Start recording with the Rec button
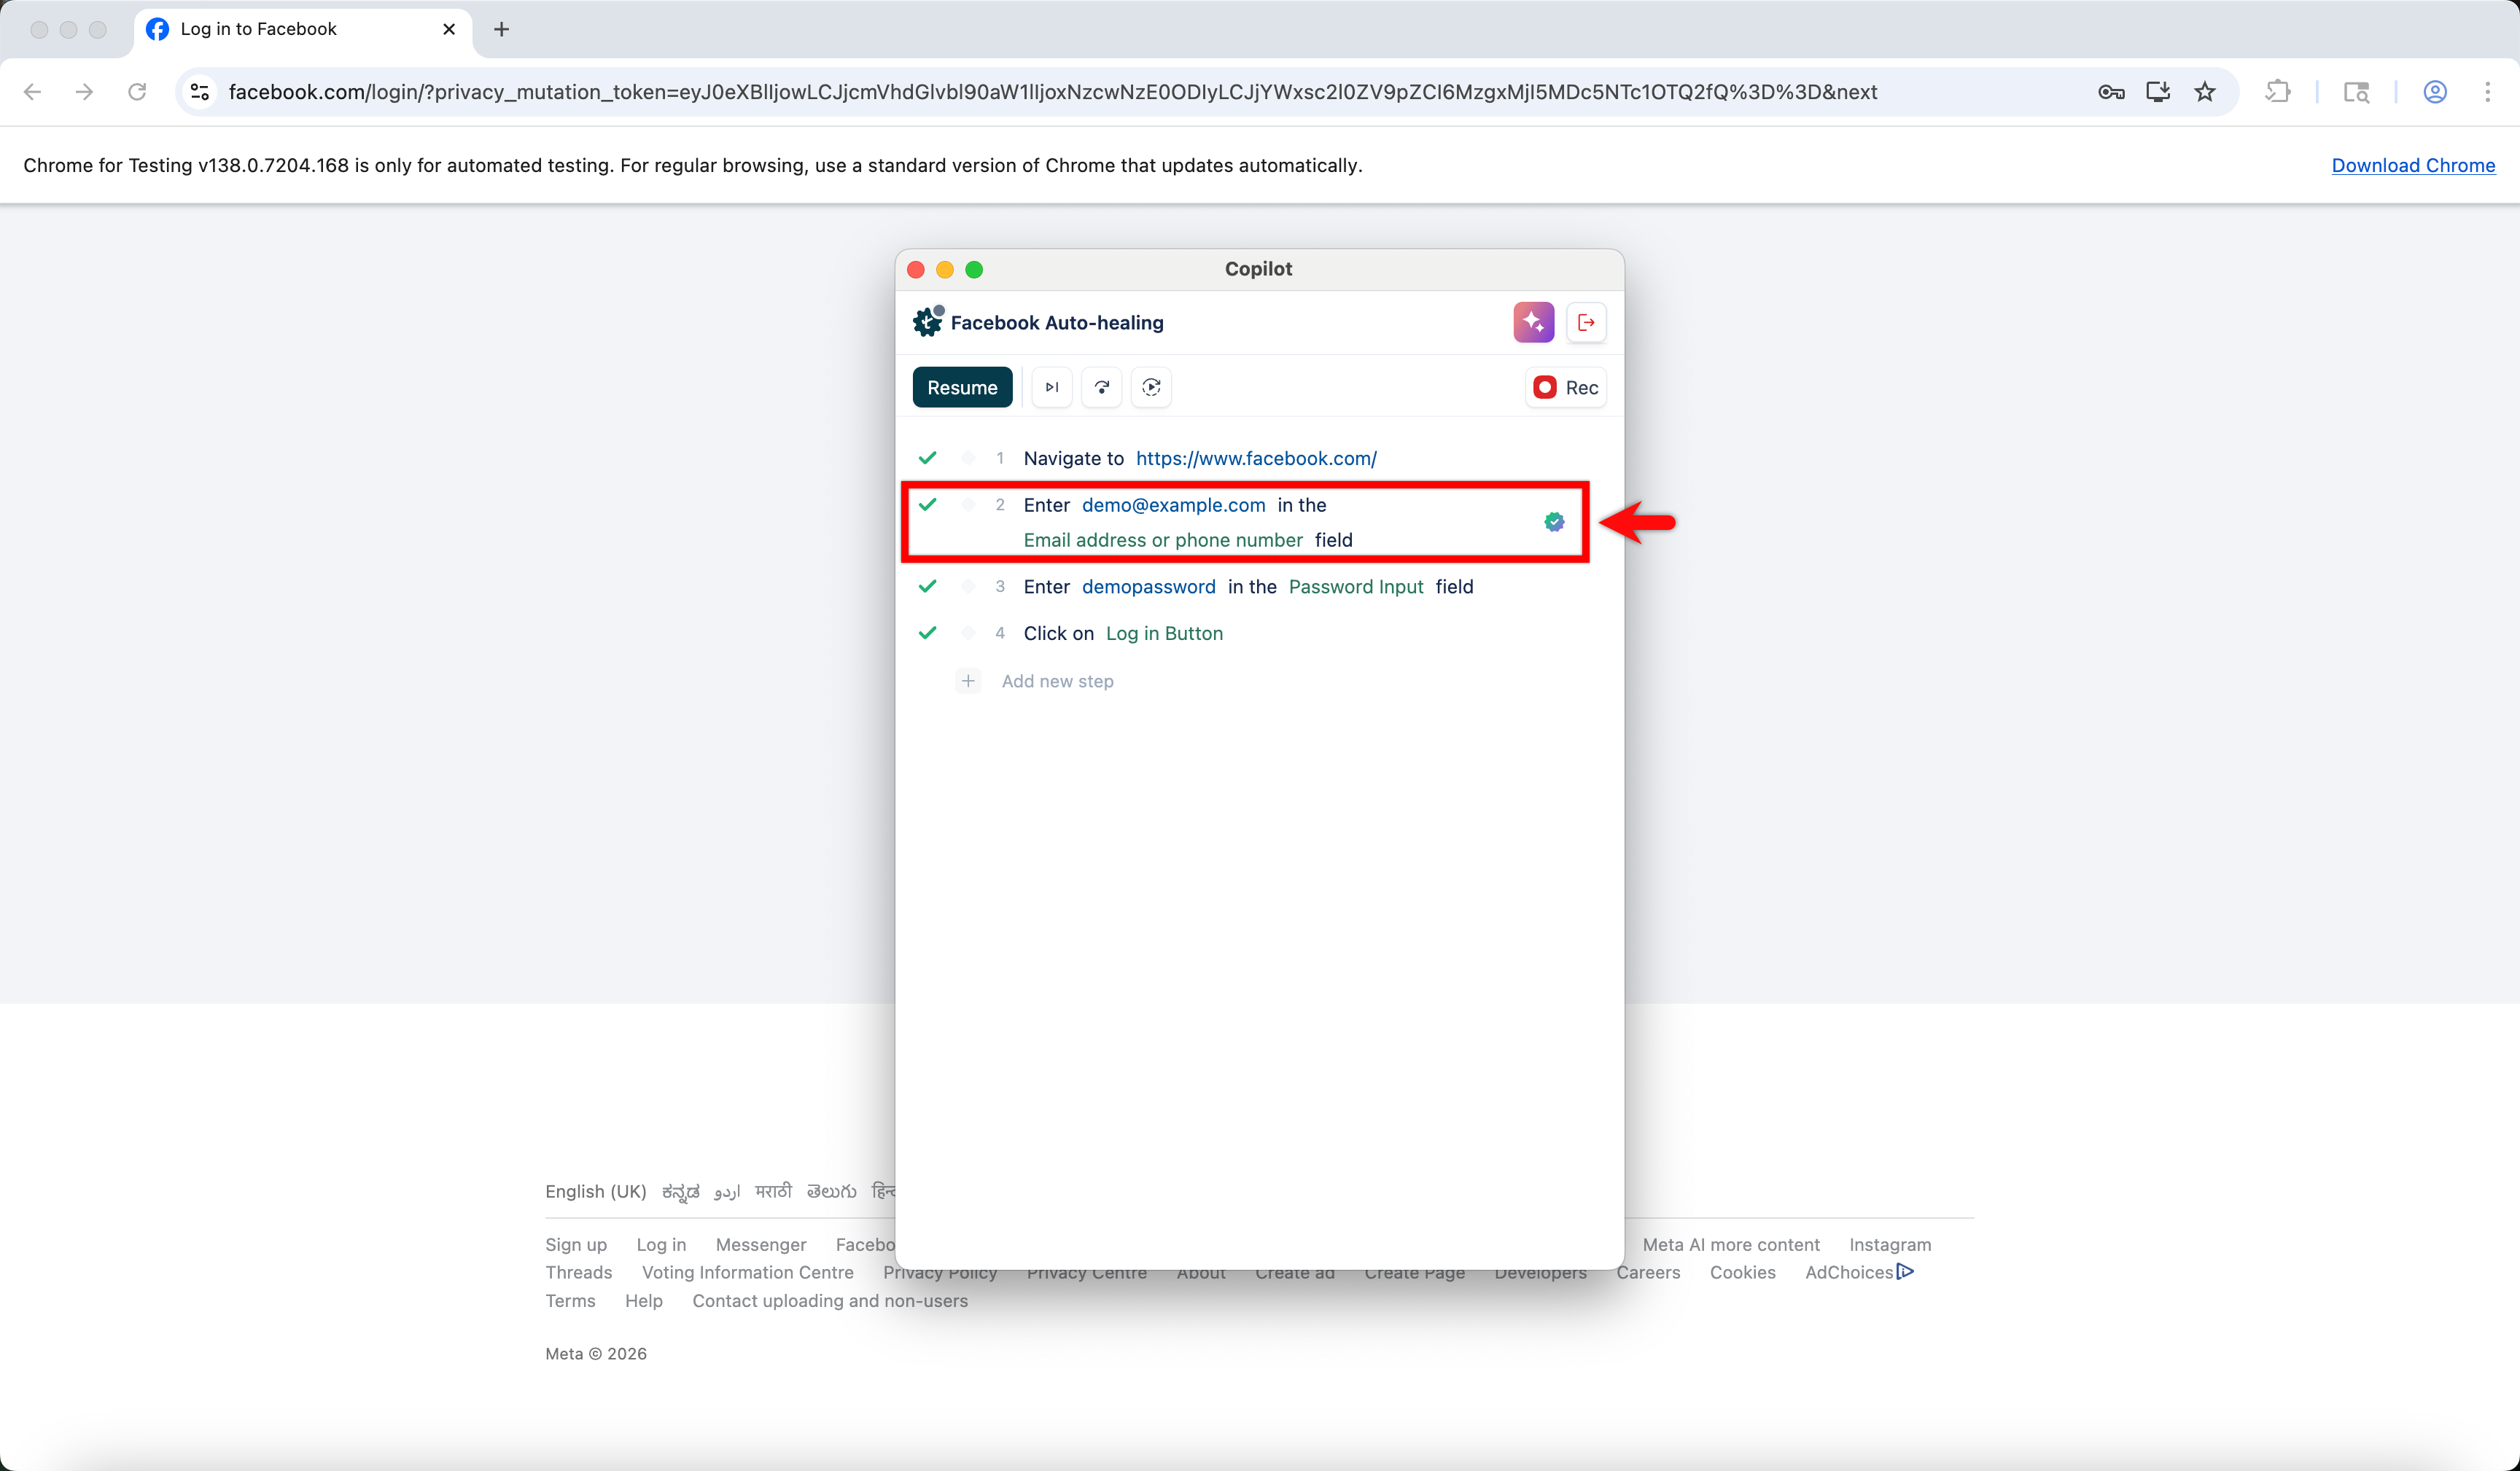Viewport: 2520px width, 1471px height. [x=1566, y=387]
